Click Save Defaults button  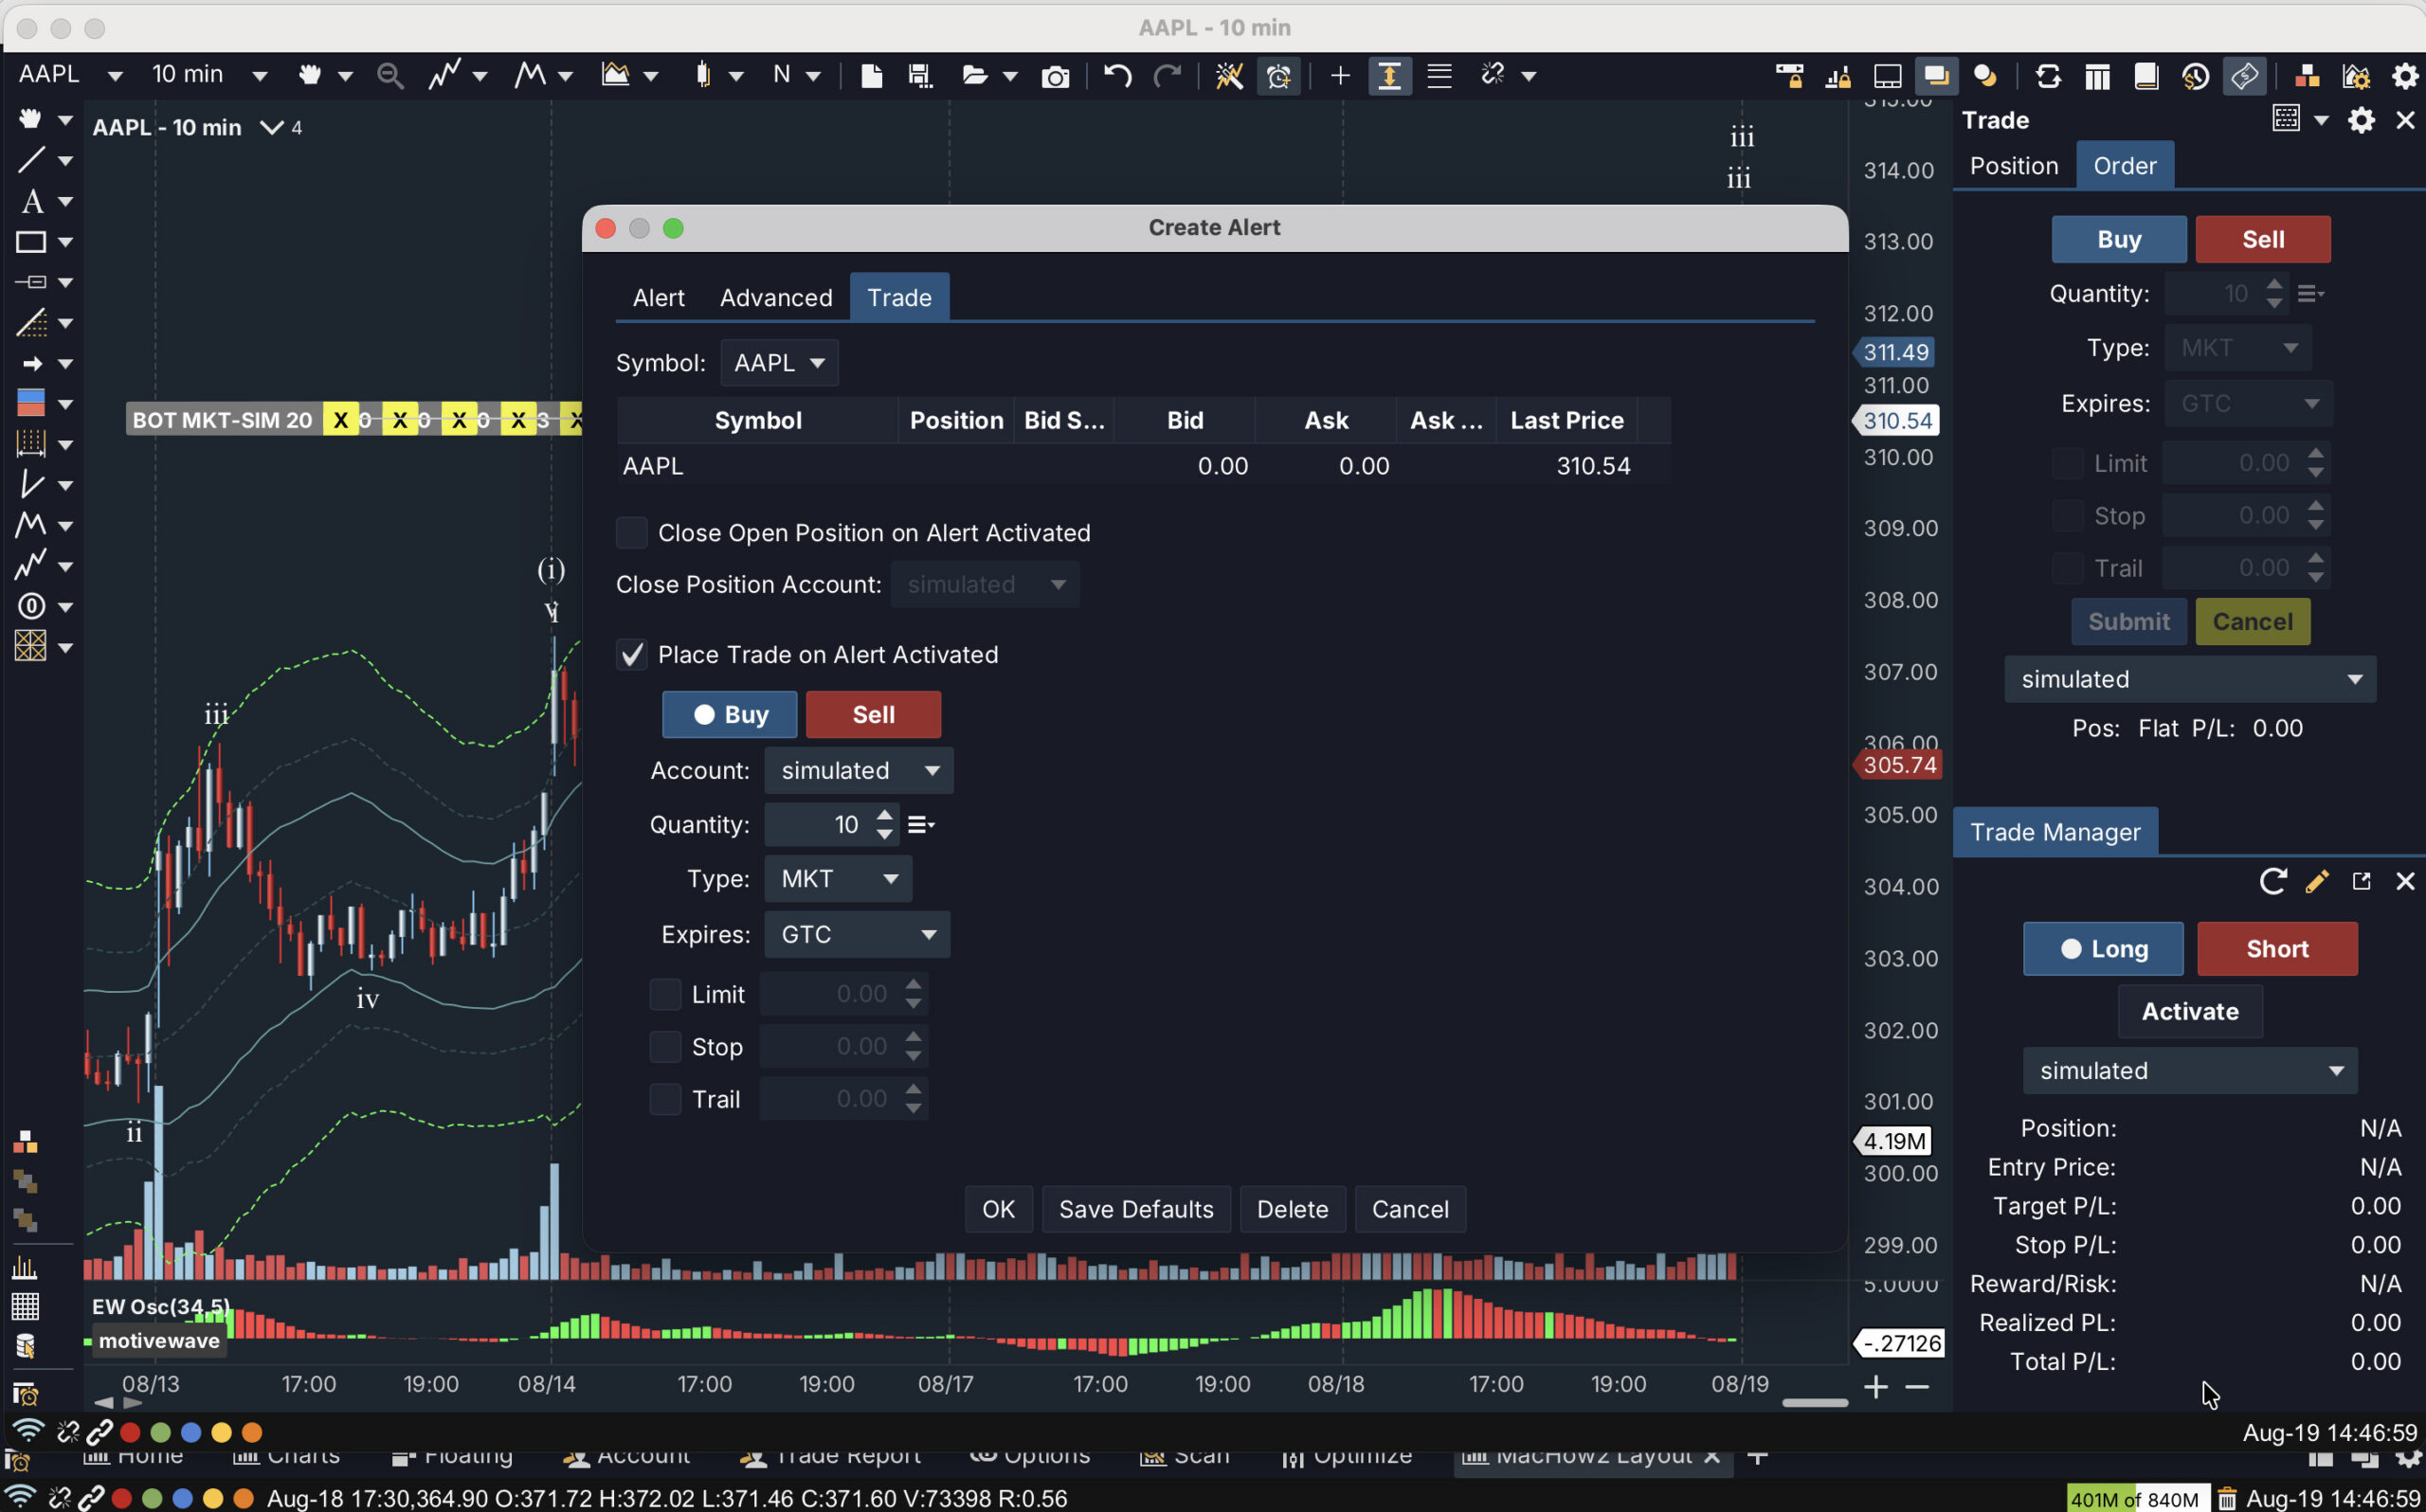[1136, 1209]
